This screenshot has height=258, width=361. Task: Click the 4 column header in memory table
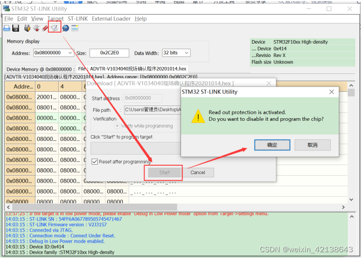[70, 87]
